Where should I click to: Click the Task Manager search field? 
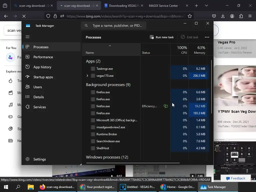click(x=114, y=25)
